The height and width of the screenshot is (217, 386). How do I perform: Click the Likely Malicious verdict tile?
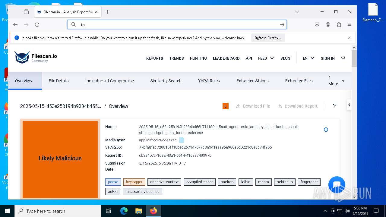click(x=60, y=159)
